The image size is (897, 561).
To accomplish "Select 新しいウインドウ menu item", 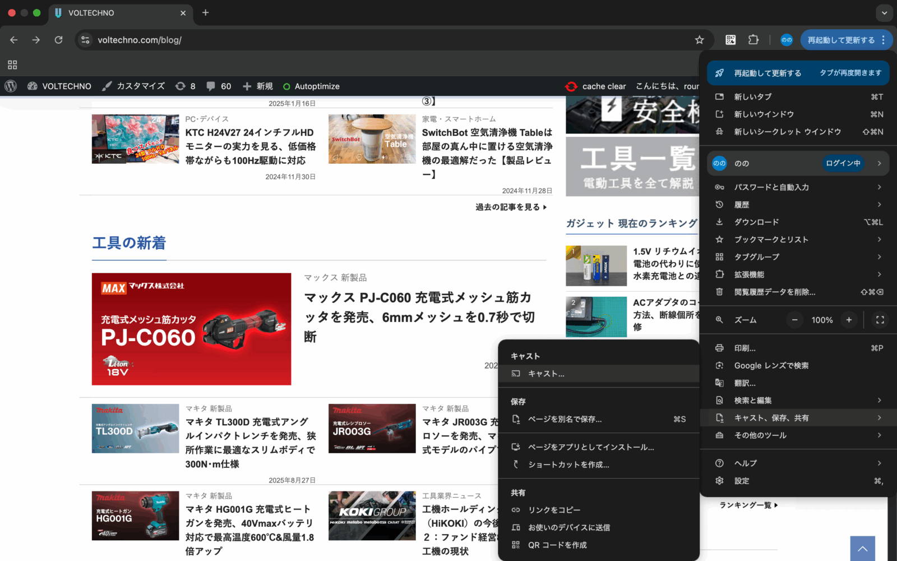I will [x=798, y=114].
